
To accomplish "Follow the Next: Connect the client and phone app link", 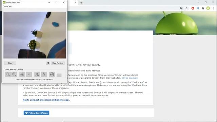I will [46, 100].
